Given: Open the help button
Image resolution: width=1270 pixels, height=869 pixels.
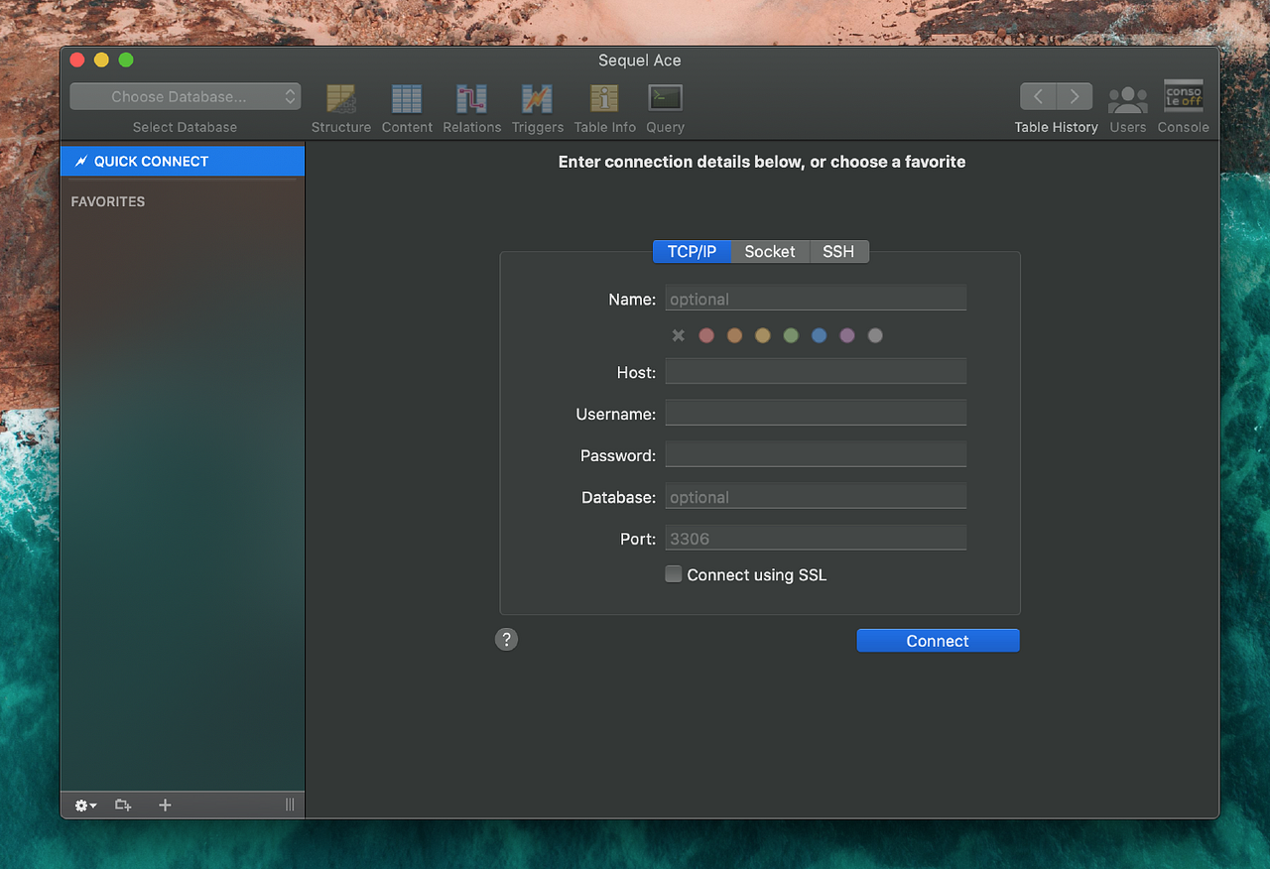Looking at the screenshot, I should coord(506,639).
